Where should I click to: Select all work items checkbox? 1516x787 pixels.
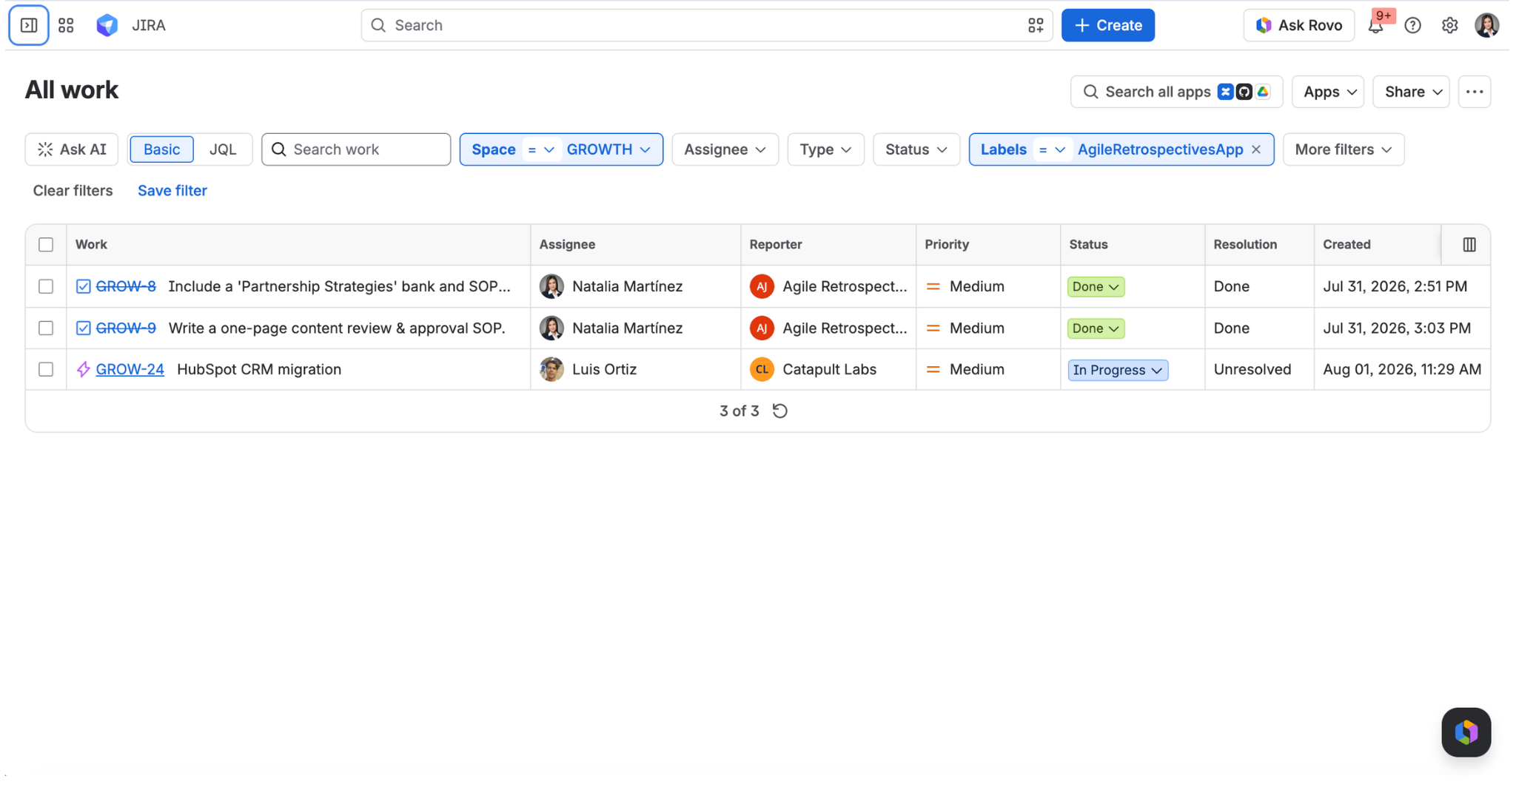(x=46, y=244)
